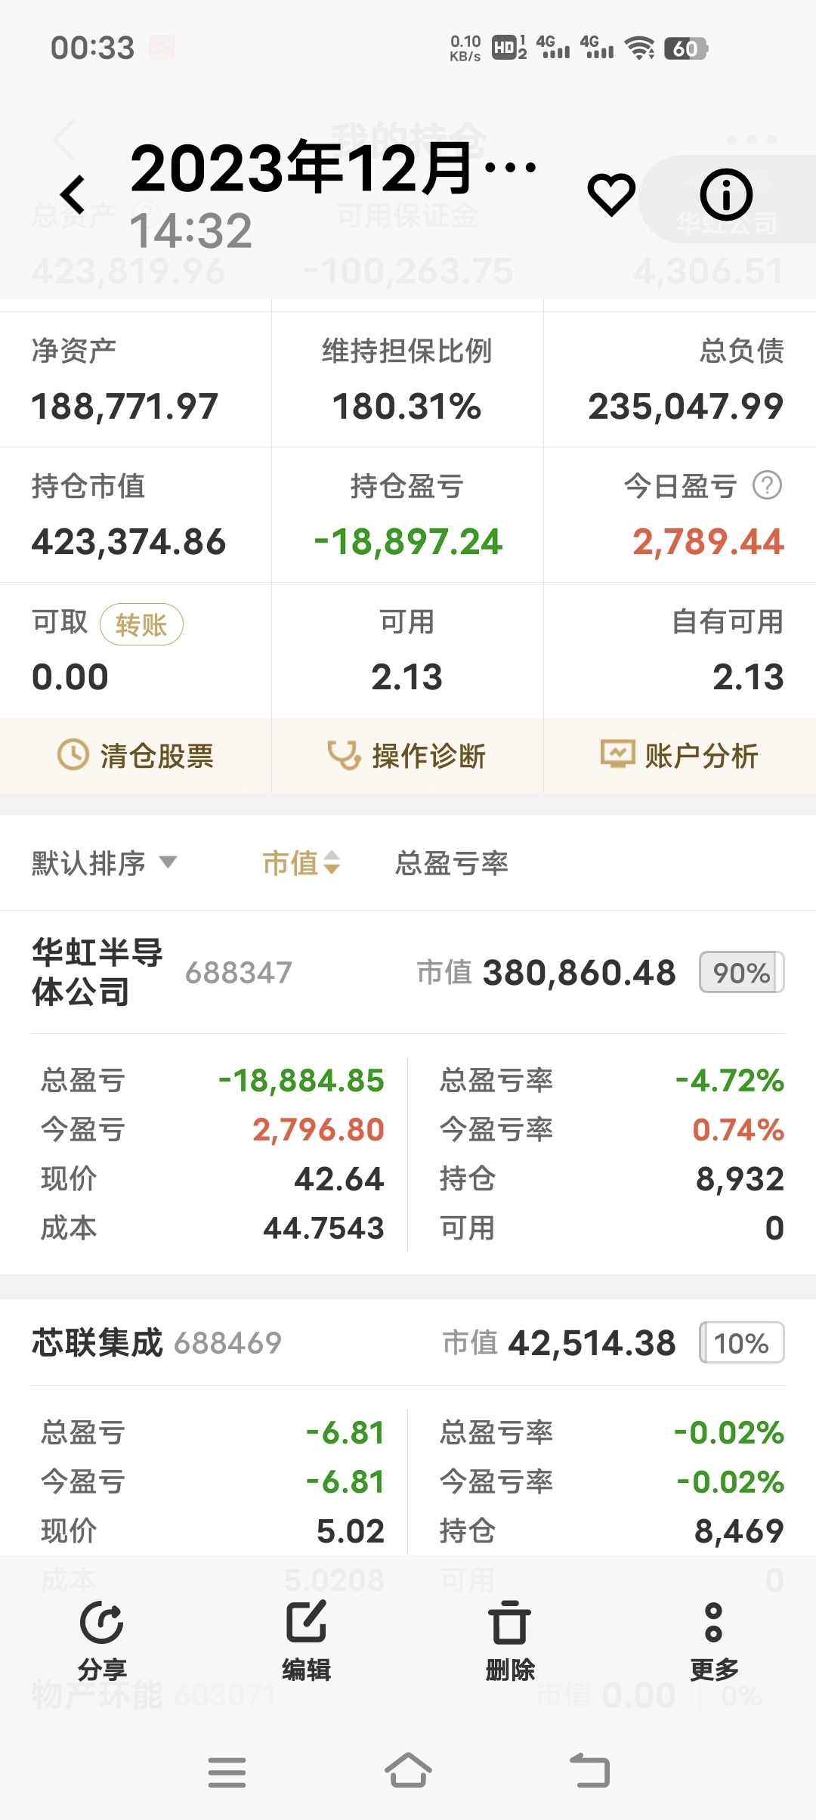Tap 今日盈亏 value 2,789.44

tap(708, 542)
